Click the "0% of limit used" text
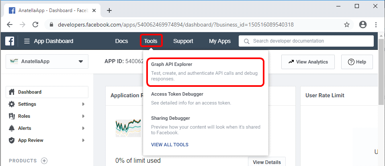 (138, 161)
